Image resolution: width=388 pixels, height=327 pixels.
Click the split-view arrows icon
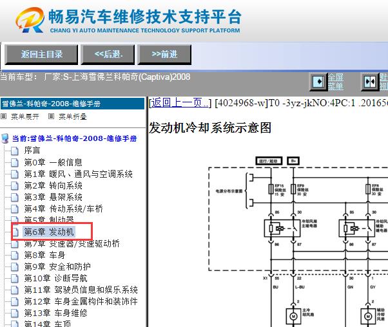(x=370, y=82)
